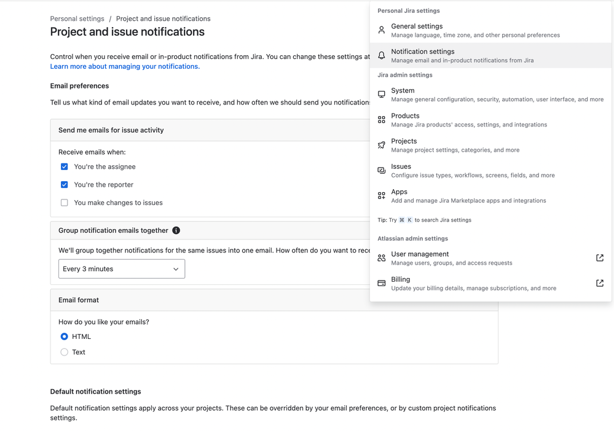Open the "Every 3 minutes" frequency dropdown
Image resolution: width=614 pixels, height=431 pixels.
[x=122, y=269]
